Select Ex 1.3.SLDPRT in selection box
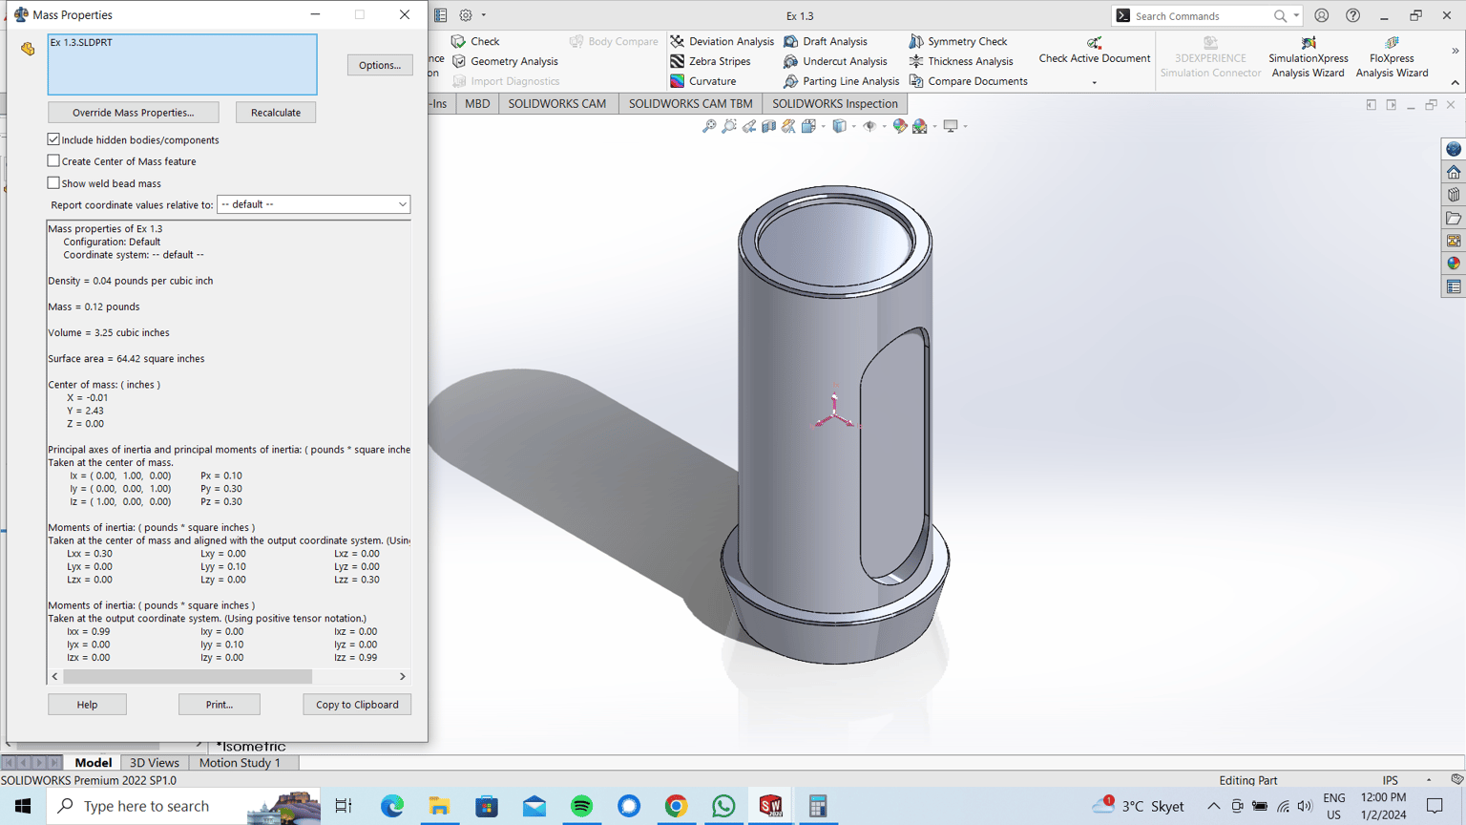 tap(82, 42)
